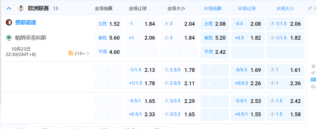This screenshot has height=129, width=316.
Task: Select half-time 平局 odds 2.42
Action: tap(215, 52)
